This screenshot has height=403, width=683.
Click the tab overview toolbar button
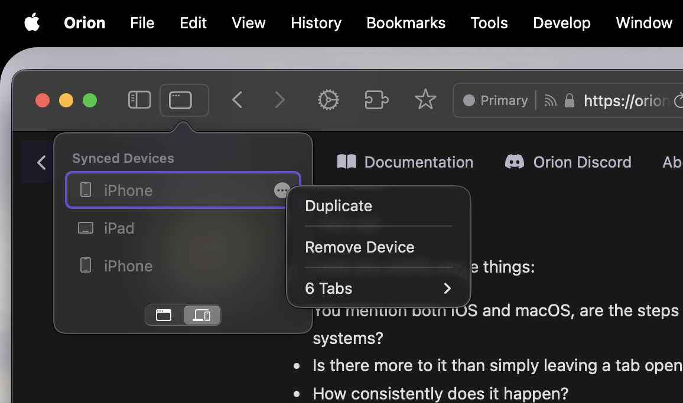181,100
